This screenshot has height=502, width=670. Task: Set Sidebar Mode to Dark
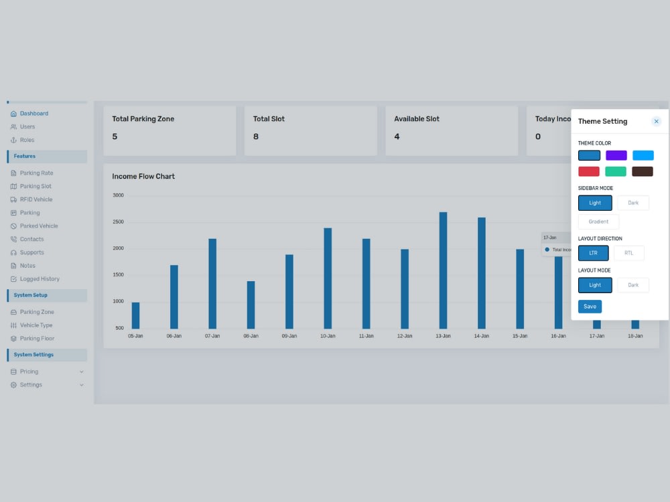(x=633, y=203)
